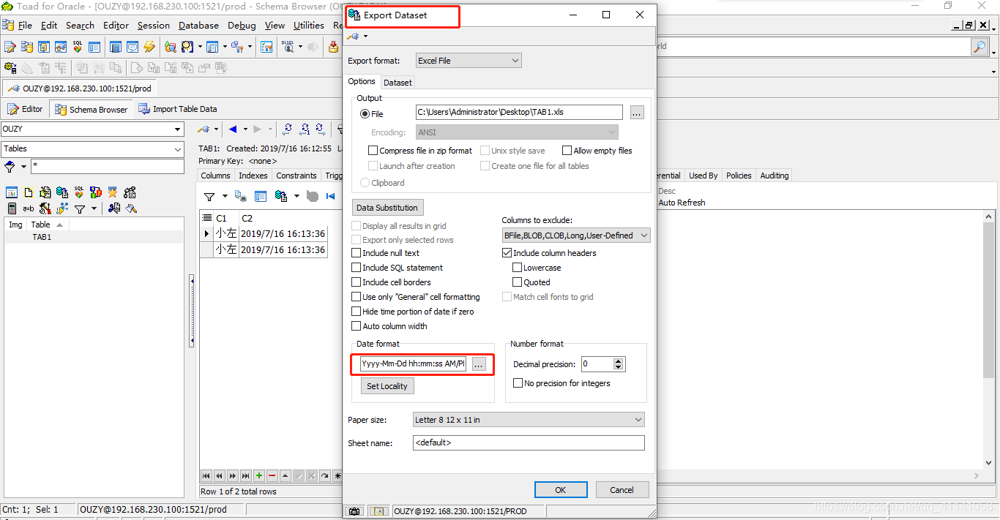Open the Import Table Data tab
Image resolution: width=1000 pixels, height=520 pixels.
(178, 109)
